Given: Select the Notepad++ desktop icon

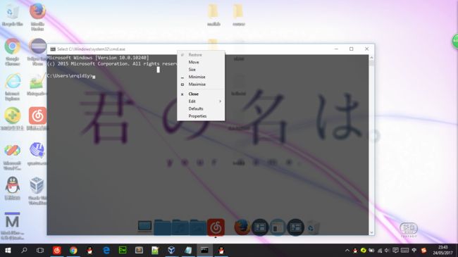Looking at the screenshot, I should 37,84.
